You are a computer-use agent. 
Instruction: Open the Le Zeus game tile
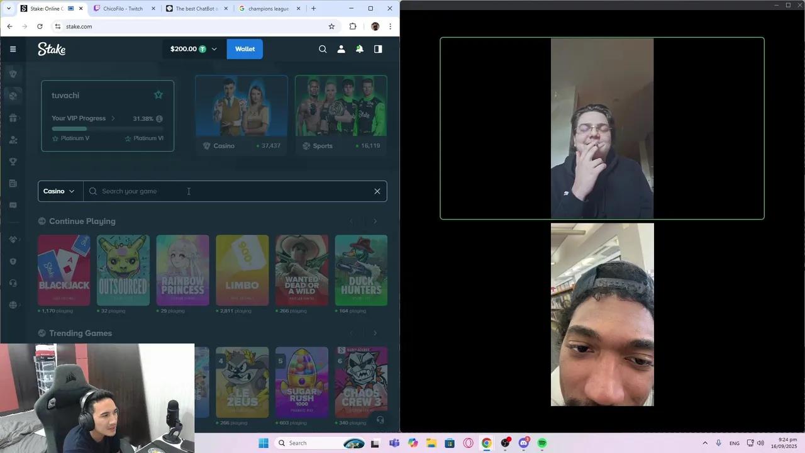(x=242, y=382)
